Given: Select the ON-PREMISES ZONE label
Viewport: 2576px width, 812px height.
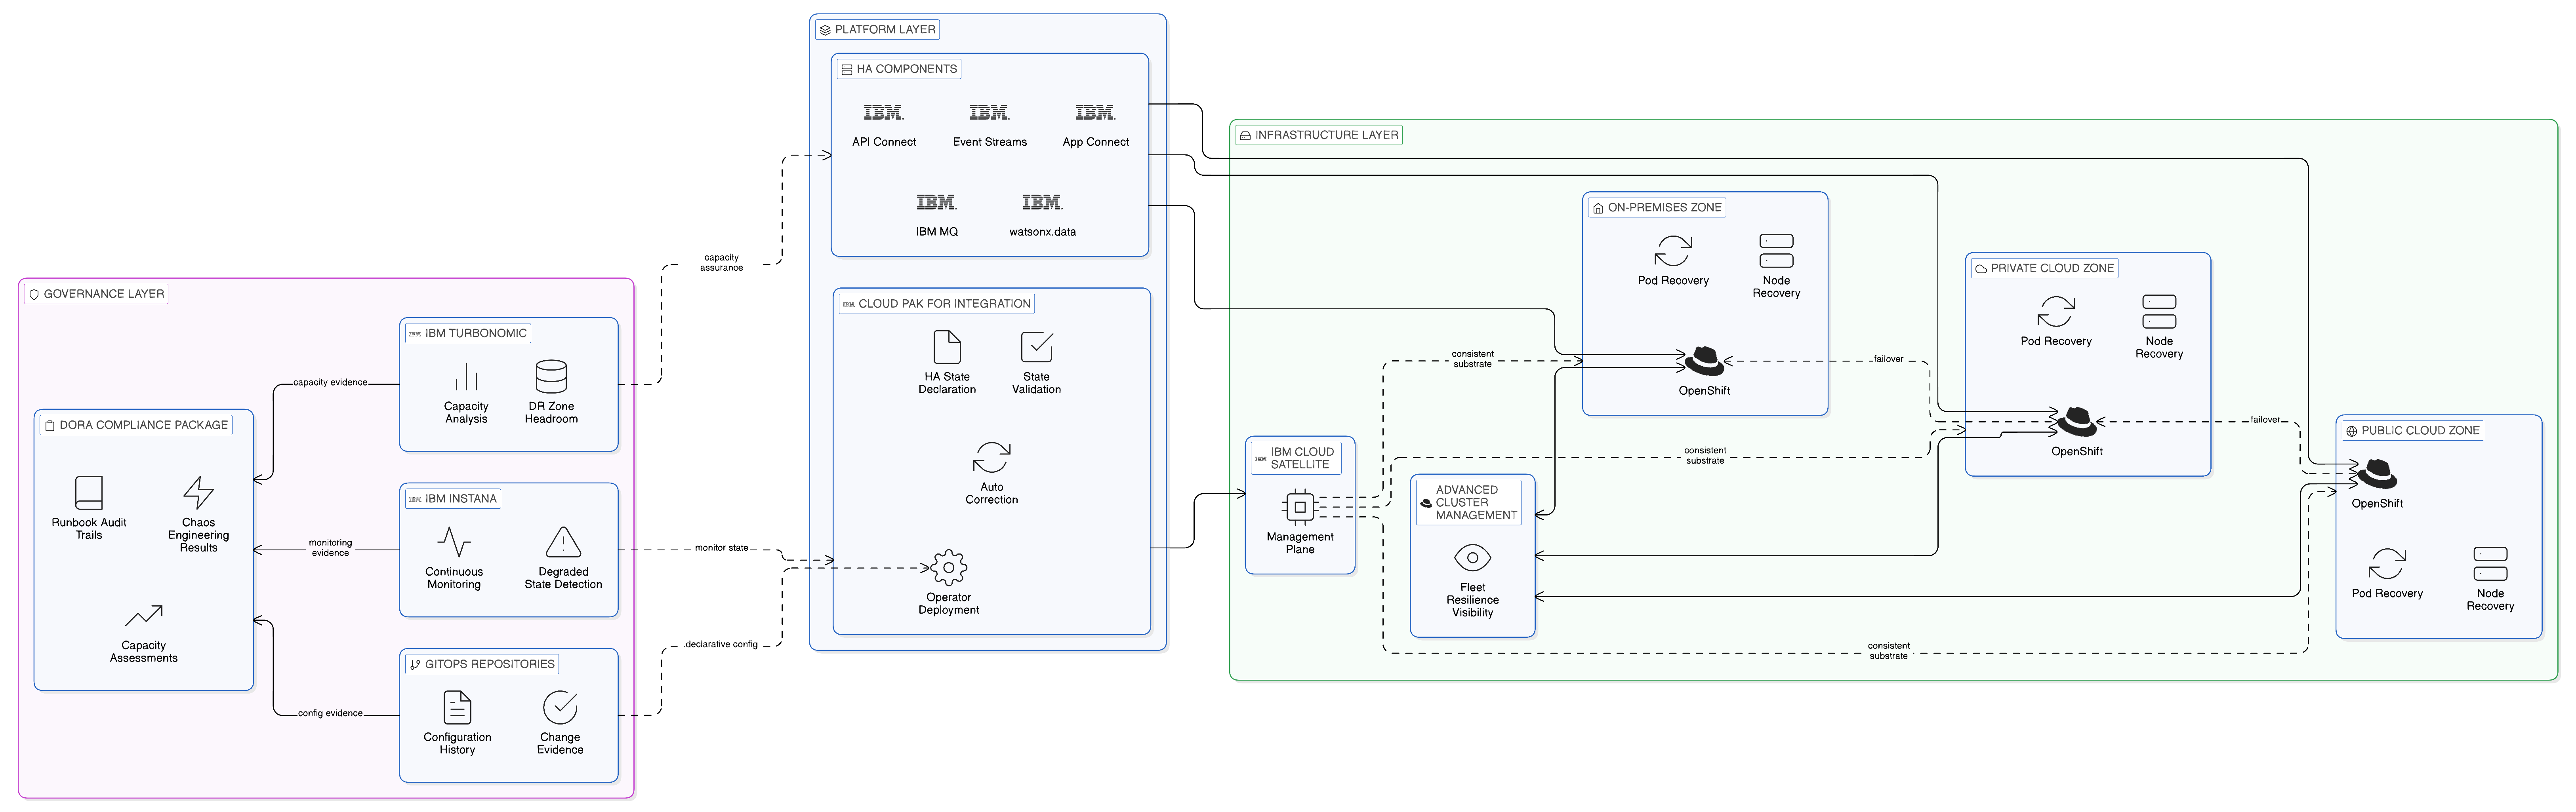Looking at the screenshot, I should point(1657,208).
